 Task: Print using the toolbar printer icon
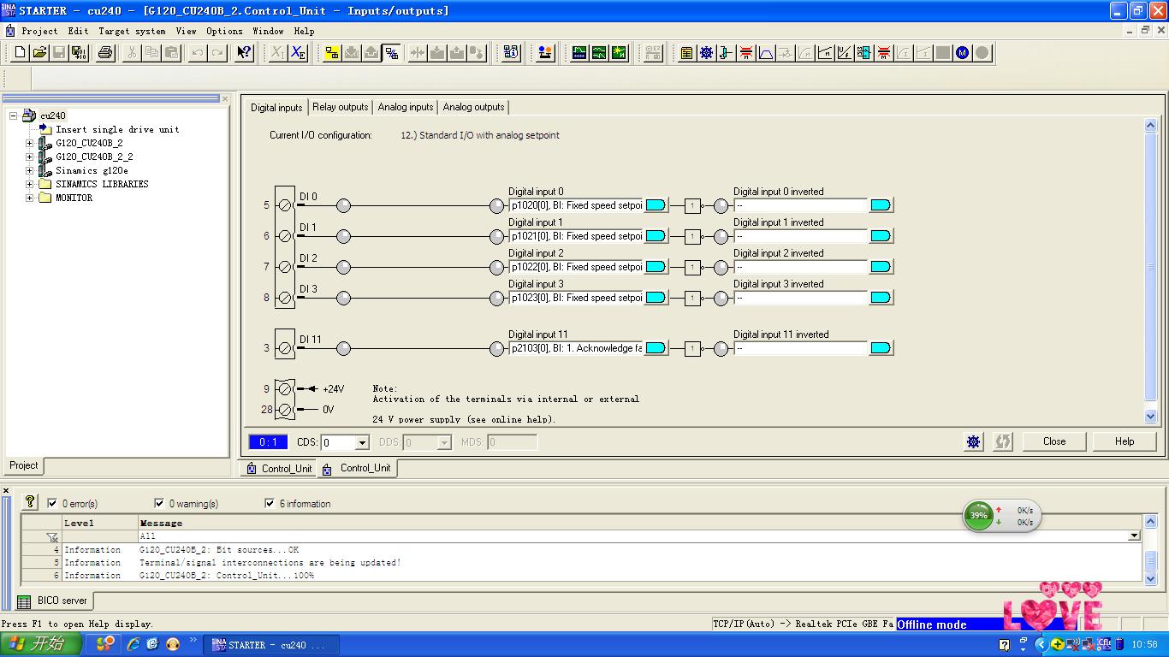click(x=105, y=53)
